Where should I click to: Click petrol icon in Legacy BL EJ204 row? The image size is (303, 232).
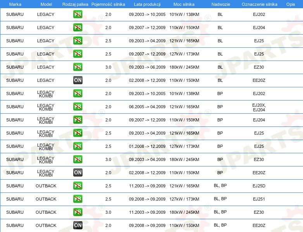77,27
